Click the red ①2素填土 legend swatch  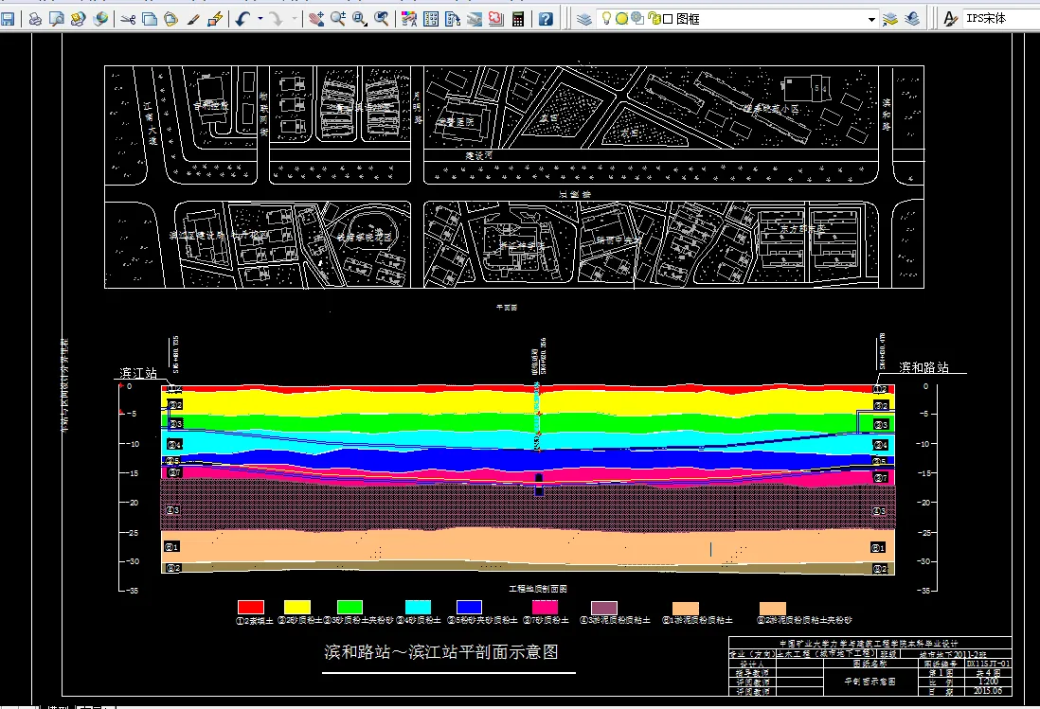point(251,607)
